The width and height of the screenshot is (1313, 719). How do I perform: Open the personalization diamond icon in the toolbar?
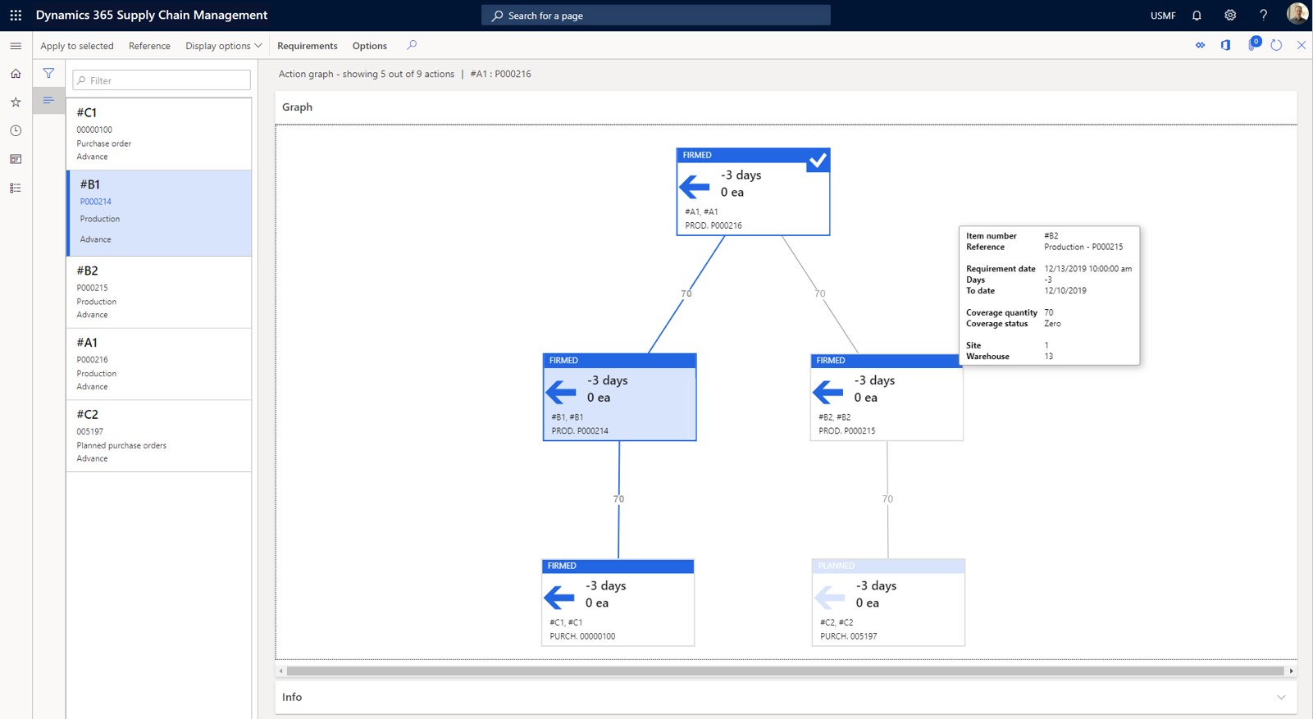click(x=1200, y=45)
